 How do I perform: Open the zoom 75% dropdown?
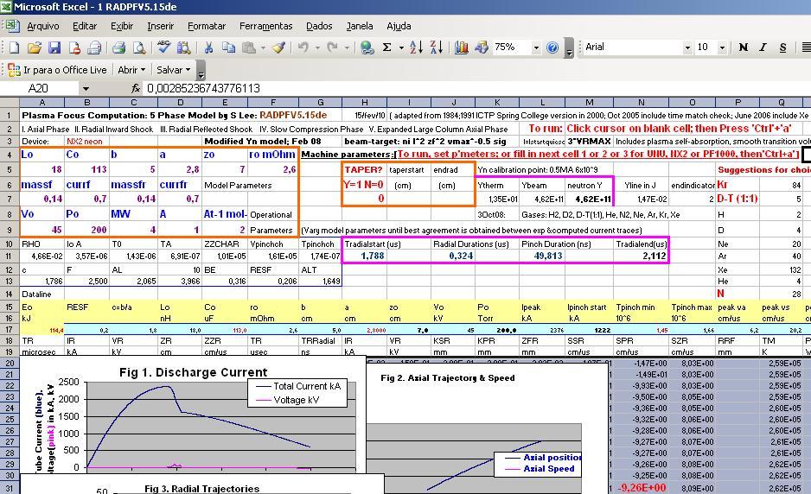coord(536,47)
